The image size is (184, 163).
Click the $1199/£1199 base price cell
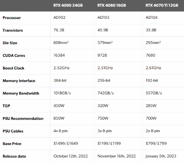[x=109, y=143]
